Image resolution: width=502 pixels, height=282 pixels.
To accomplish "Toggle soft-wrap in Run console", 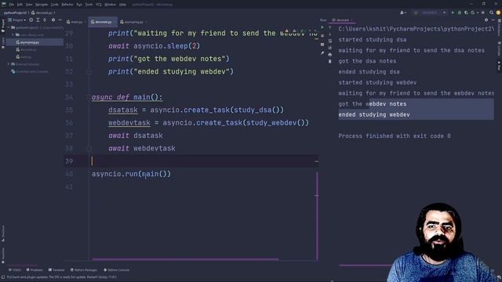I will [330, 41].
